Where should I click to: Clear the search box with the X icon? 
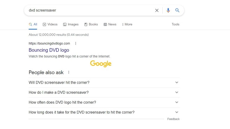[x=157, y=10]
